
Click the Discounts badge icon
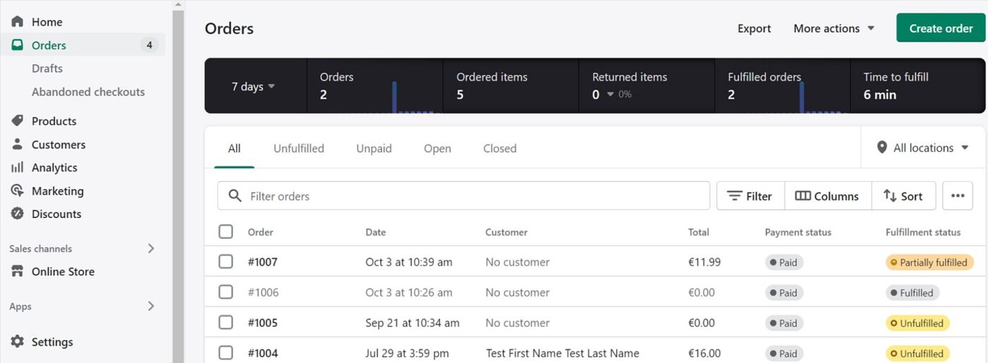tap(18, 214)
